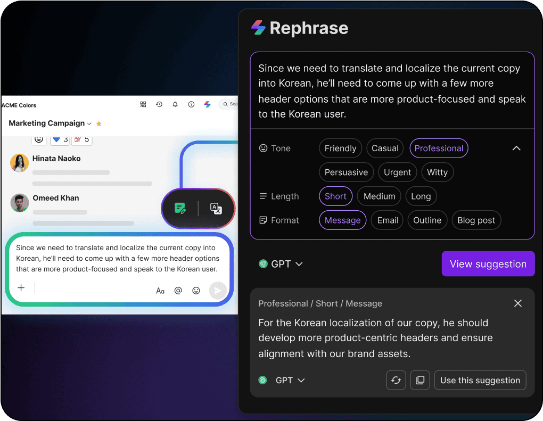The height and width of the screenshot is (421, 543).
Task: Click the View suggestion button
Action: point(488,264)
